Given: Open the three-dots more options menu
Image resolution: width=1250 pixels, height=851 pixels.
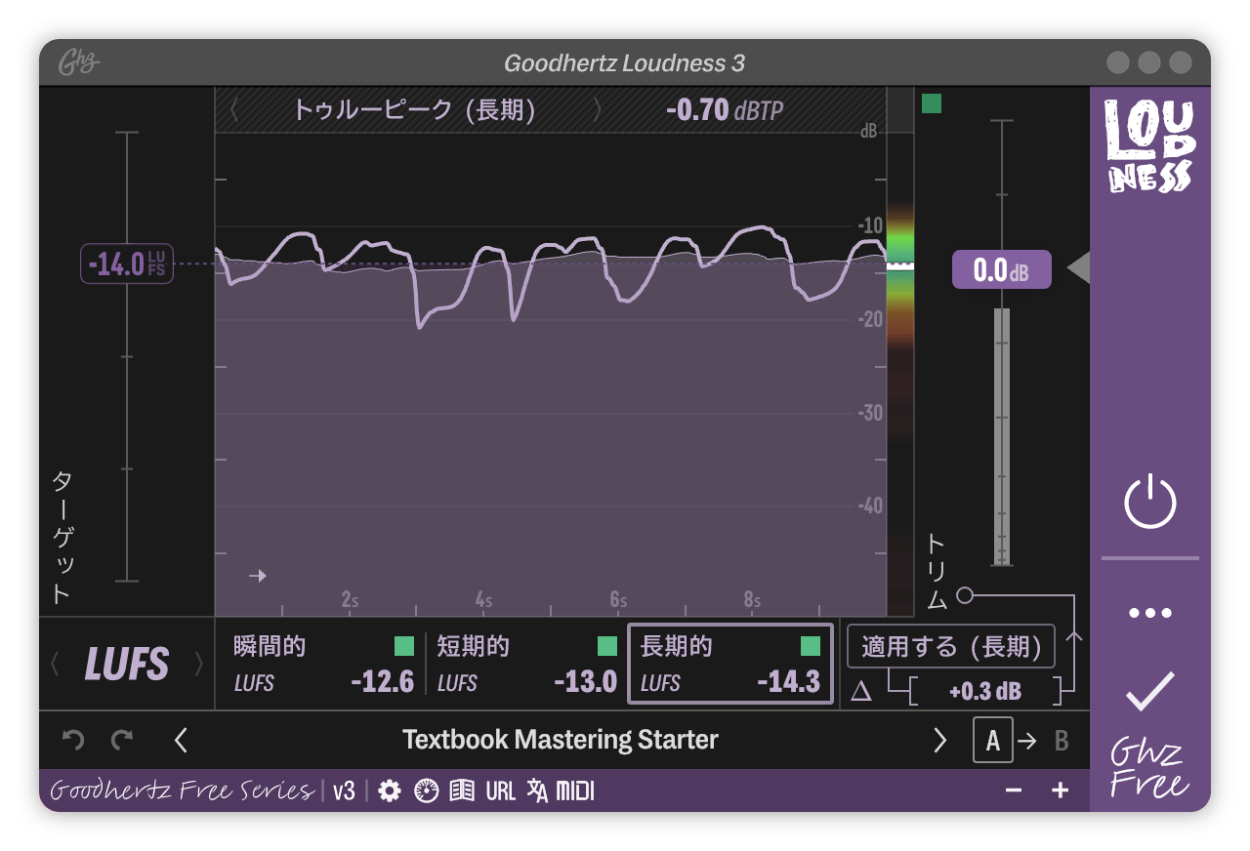Looking at the screenshot, I should coord(1149,613).
